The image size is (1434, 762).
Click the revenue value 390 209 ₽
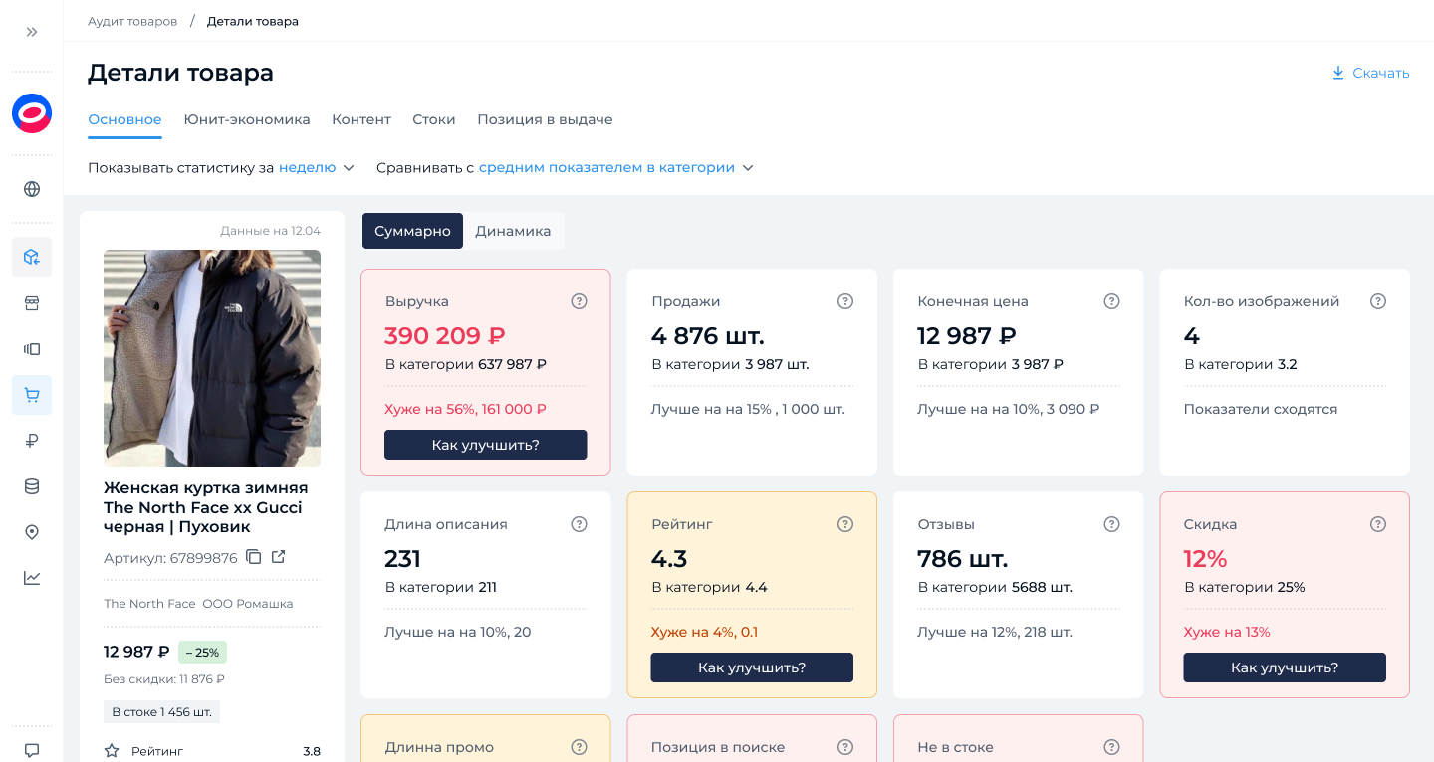click(446, 336)
